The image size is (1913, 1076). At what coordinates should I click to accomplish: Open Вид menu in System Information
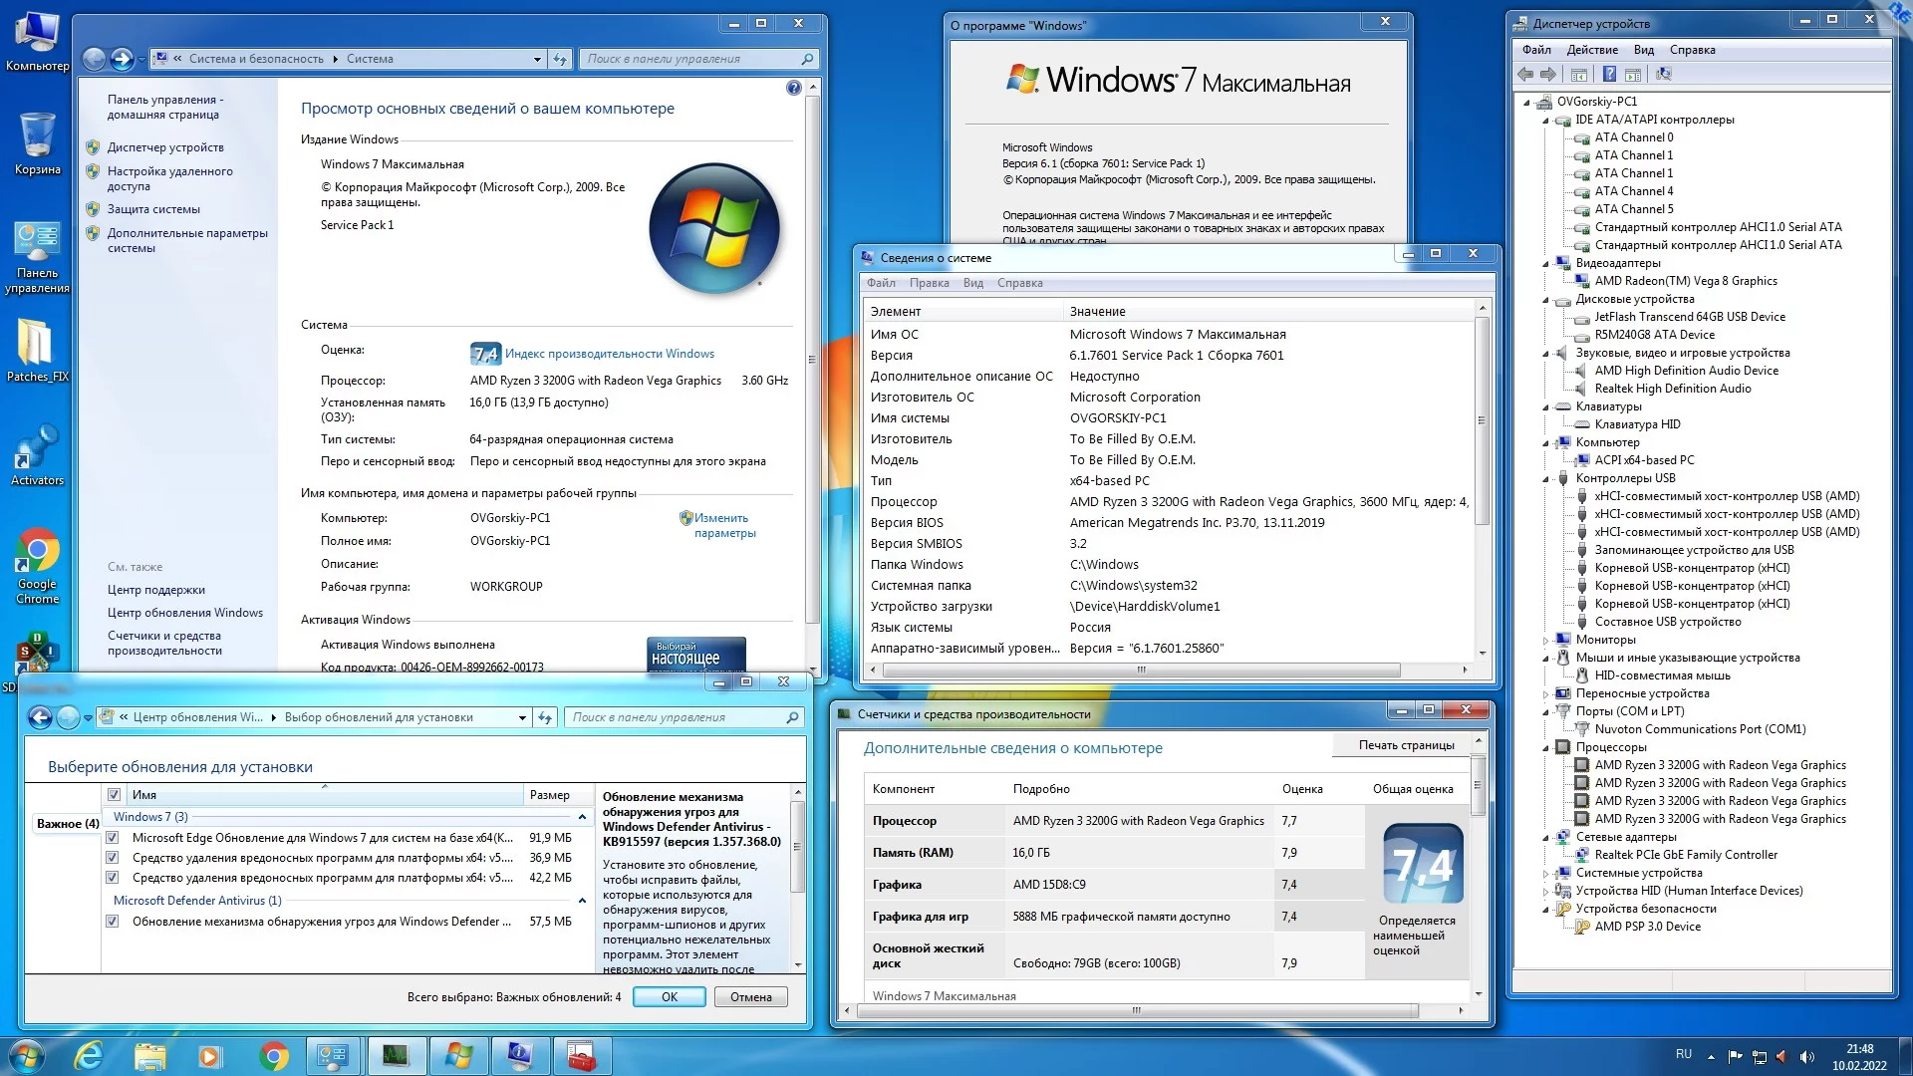tap(972, 283)
